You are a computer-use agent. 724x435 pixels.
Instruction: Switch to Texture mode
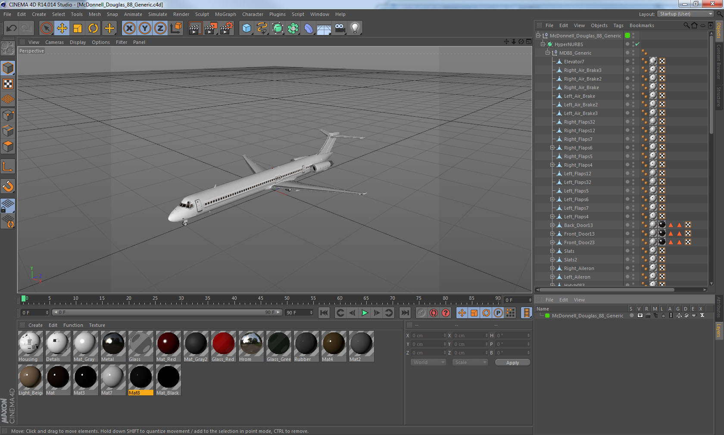(x=8, y=84)
